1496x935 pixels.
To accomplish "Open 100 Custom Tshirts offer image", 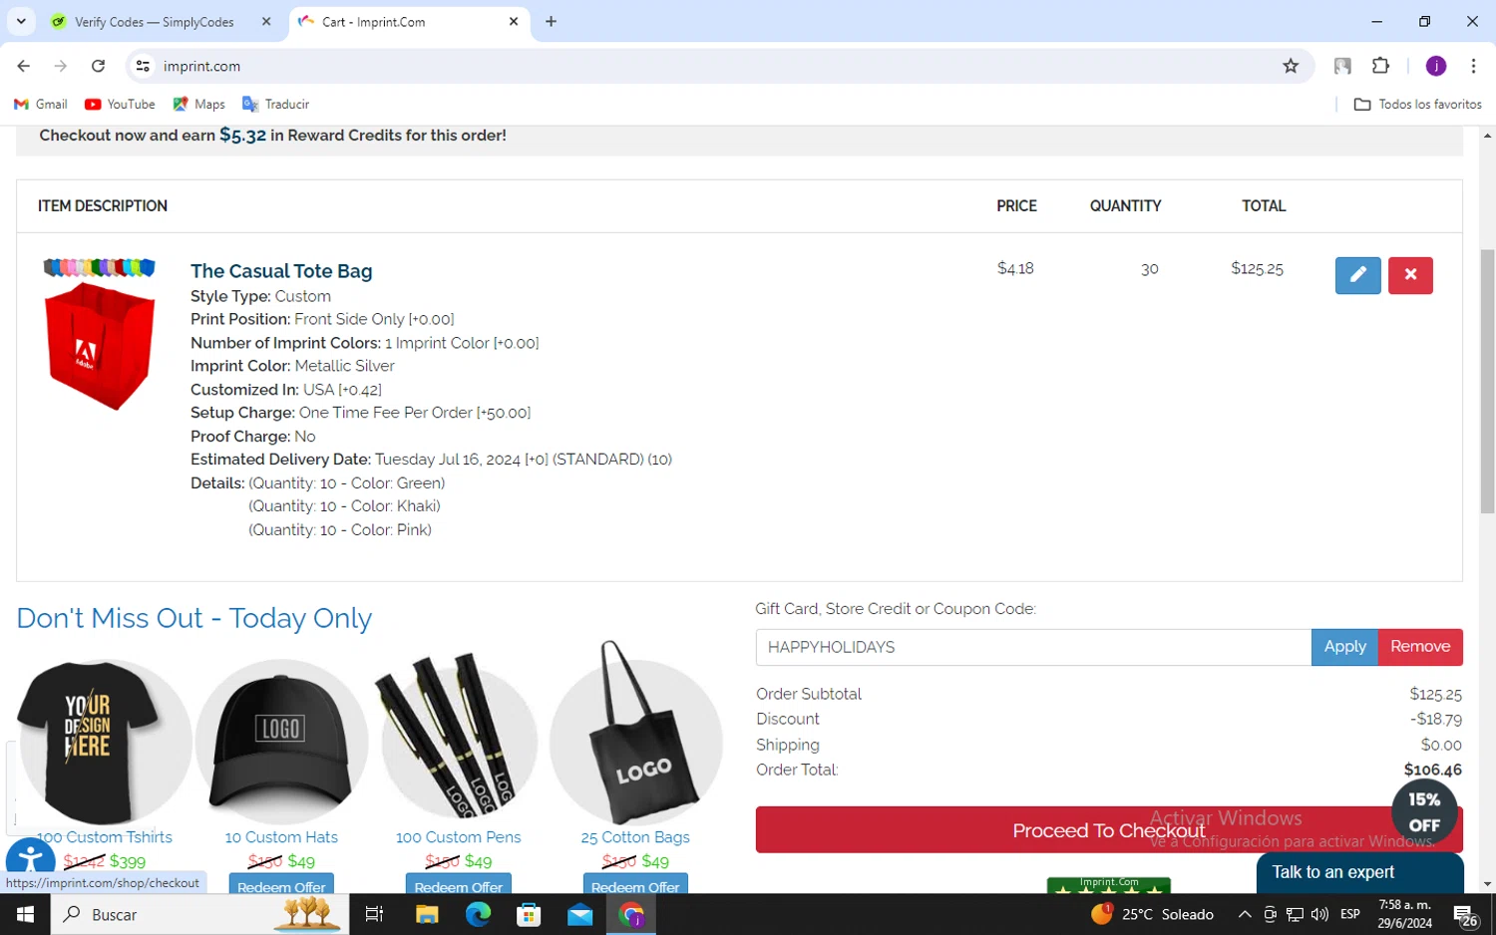I will [105, 741].
